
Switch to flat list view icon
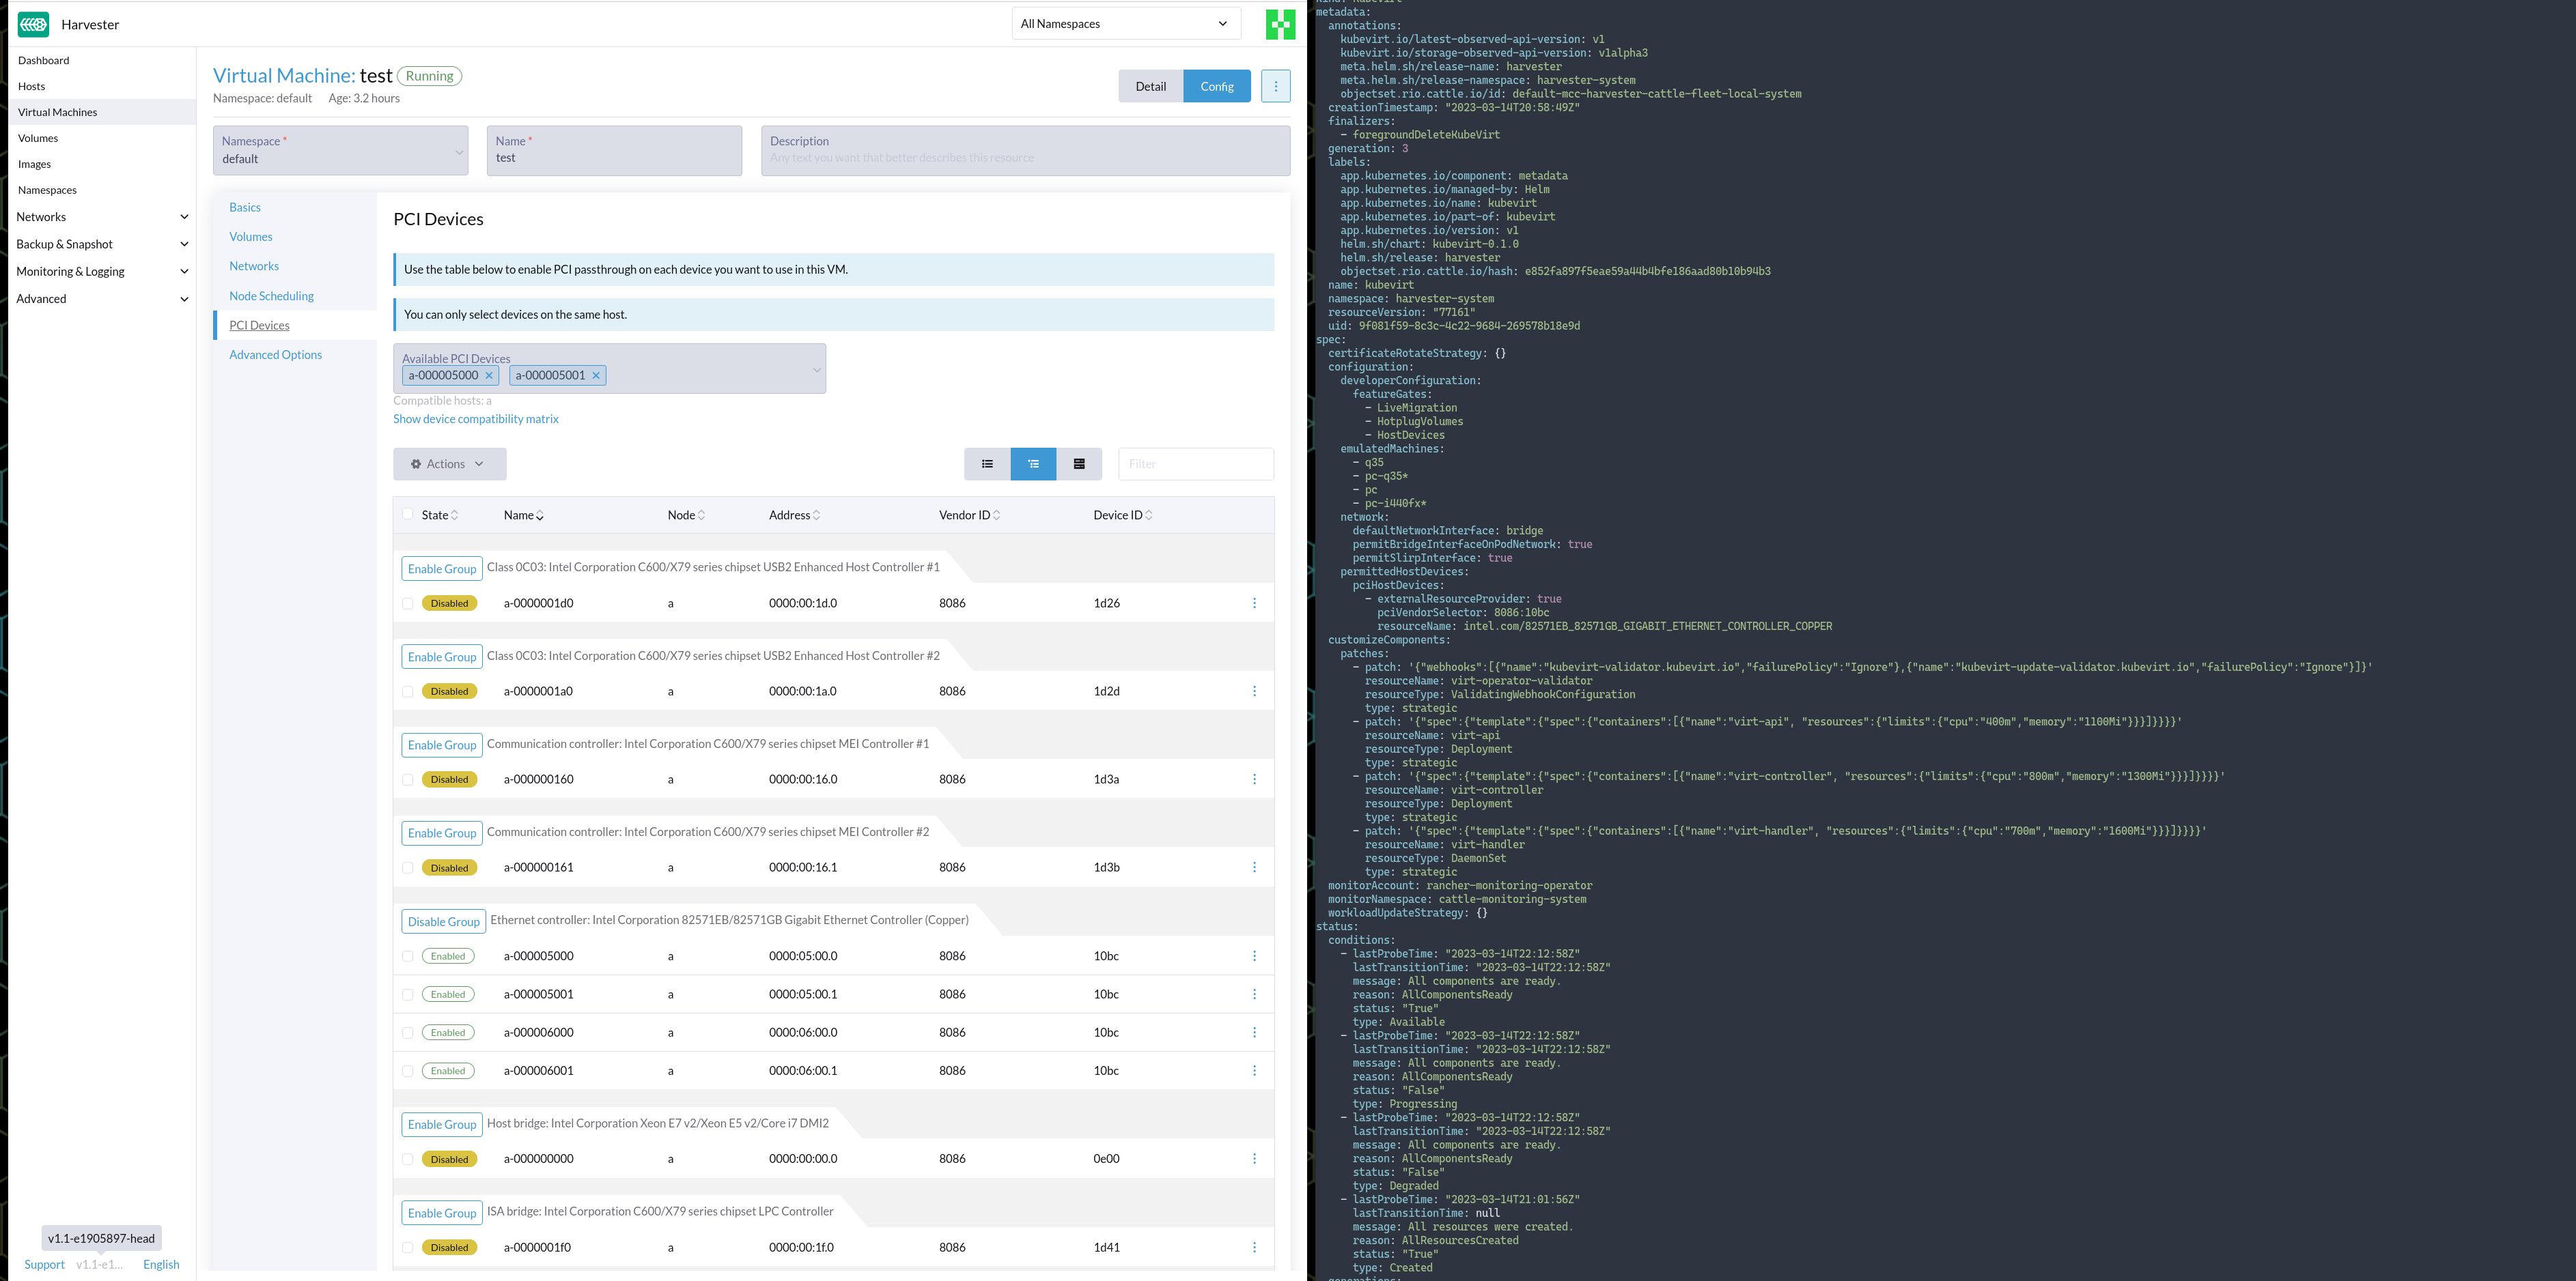coord(987,463)
